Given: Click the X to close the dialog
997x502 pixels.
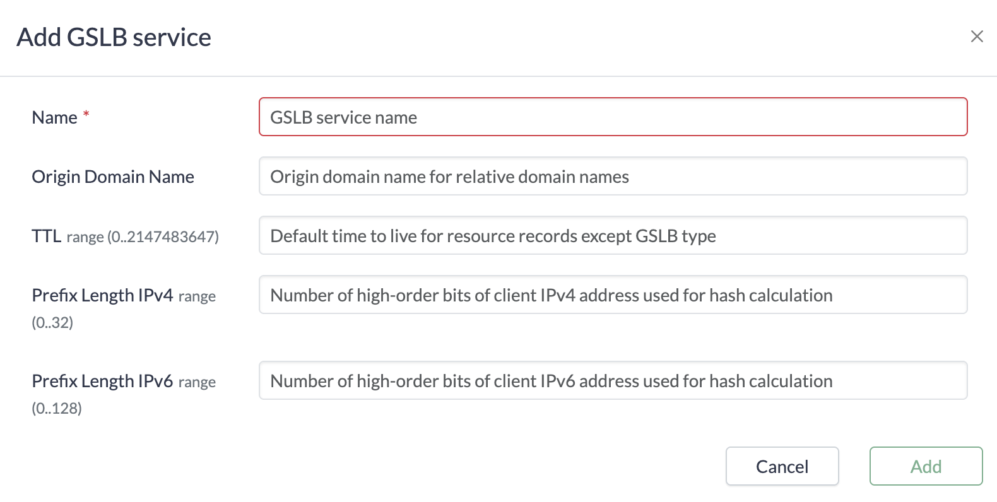Looking at the screenshot, I should (977, 37).
